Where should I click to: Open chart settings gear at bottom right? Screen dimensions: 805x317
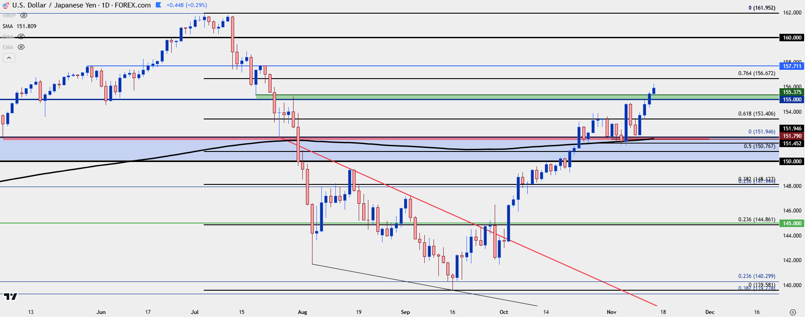(x=793, y=312)
